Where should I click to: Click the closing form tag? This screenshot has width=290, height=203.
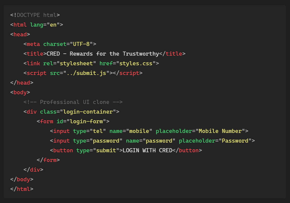pyautogui.click(x=48, y=160)
